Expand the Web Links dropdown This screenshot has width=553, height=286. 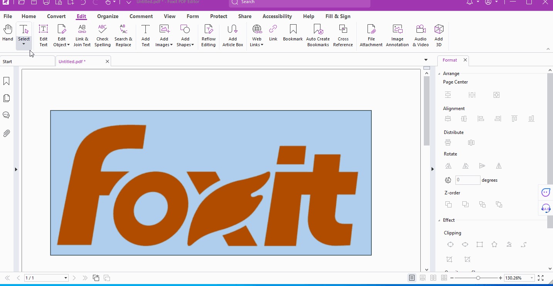pos(262,45)
